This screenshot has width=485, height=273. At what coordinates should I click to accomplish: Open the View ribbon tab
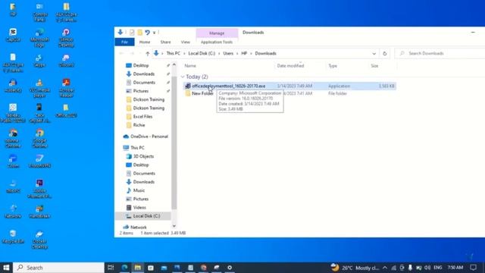point(185,42)
